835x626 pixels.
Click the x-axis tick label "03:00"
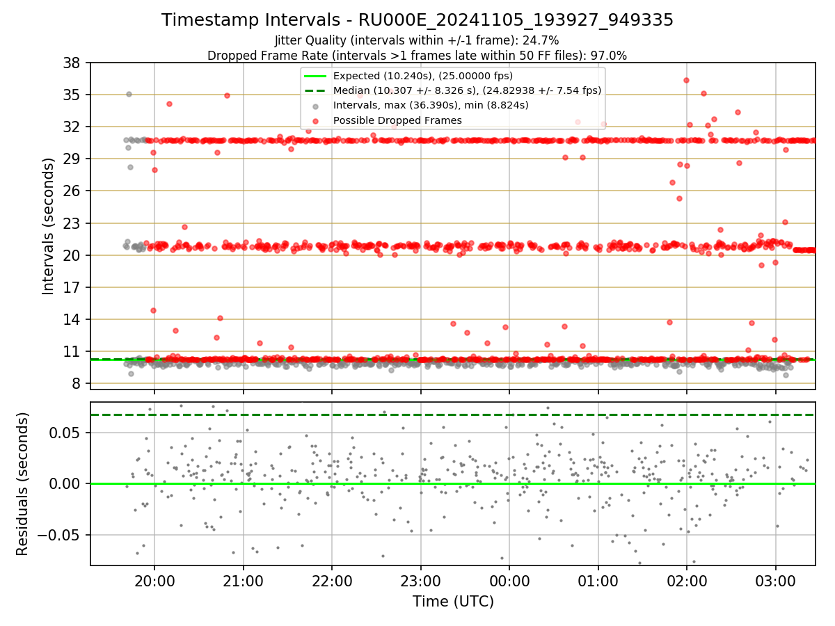(776, 581)
